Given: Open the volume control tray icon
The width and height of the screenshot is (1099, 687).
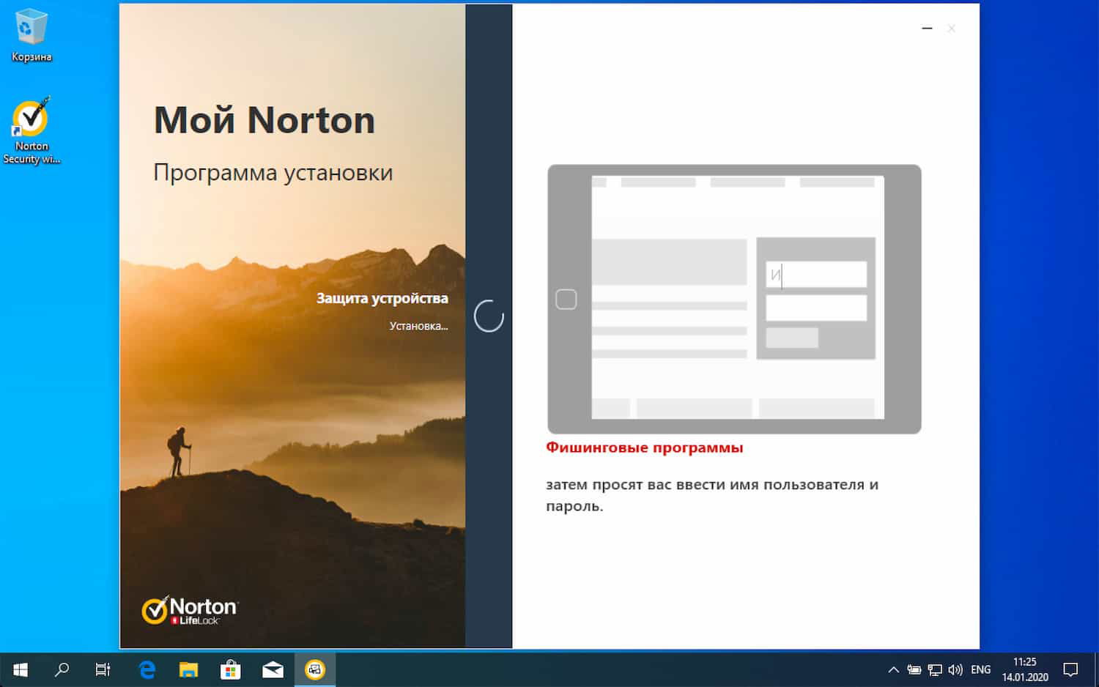Looking at the screenshot, I should [x=955, y=669].
